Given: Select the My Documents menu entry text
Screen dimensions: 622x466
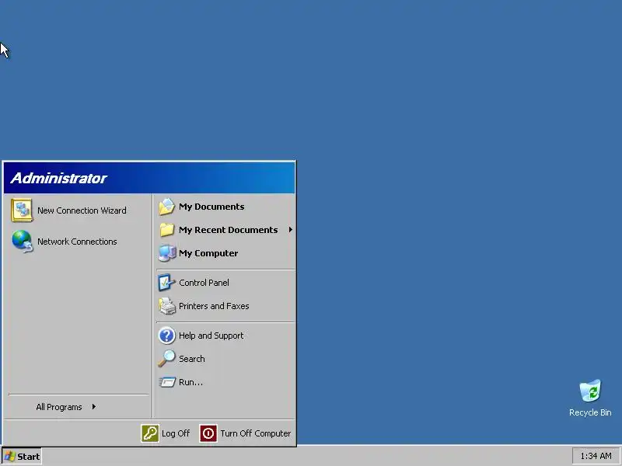Looking at the screenshot, I should click(211, 207).
